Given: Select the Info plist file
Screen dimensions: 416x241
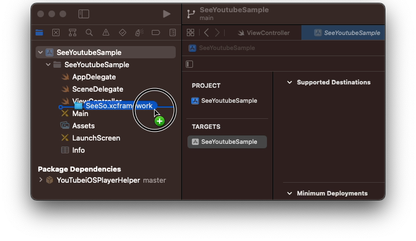Looking at the screenshot, I should coord(78,150).
